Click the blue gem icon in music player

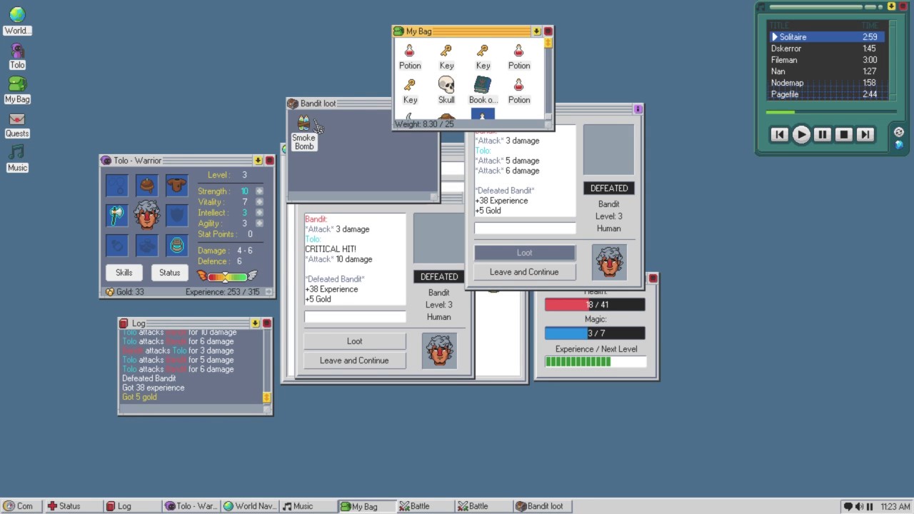(x=899, y=144)
